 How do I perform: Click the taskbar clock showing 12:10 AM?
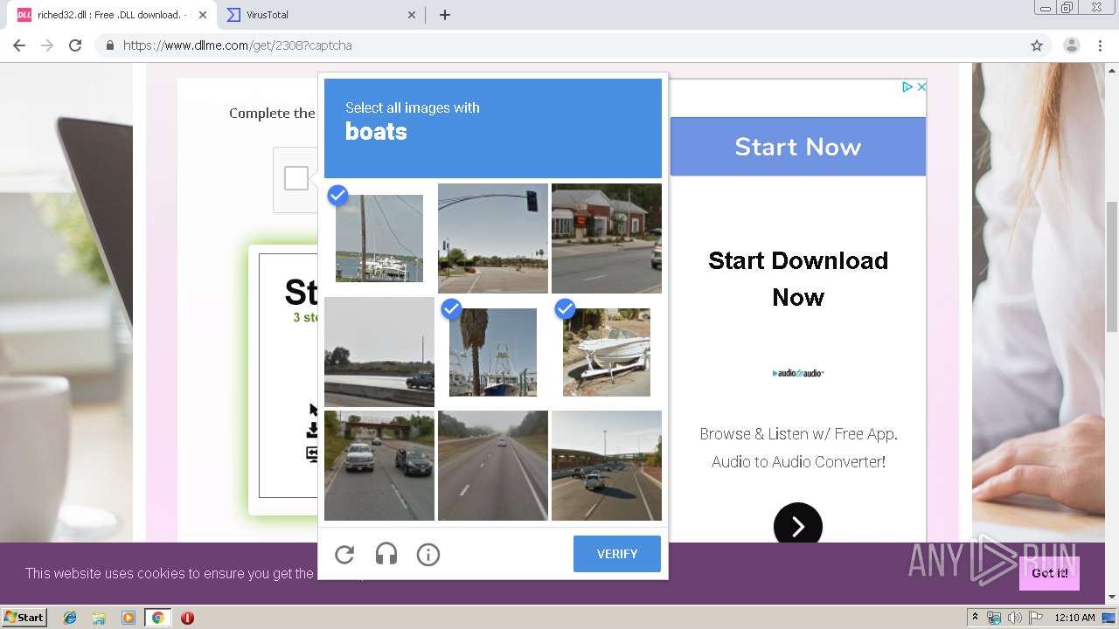click(1074, 618)
